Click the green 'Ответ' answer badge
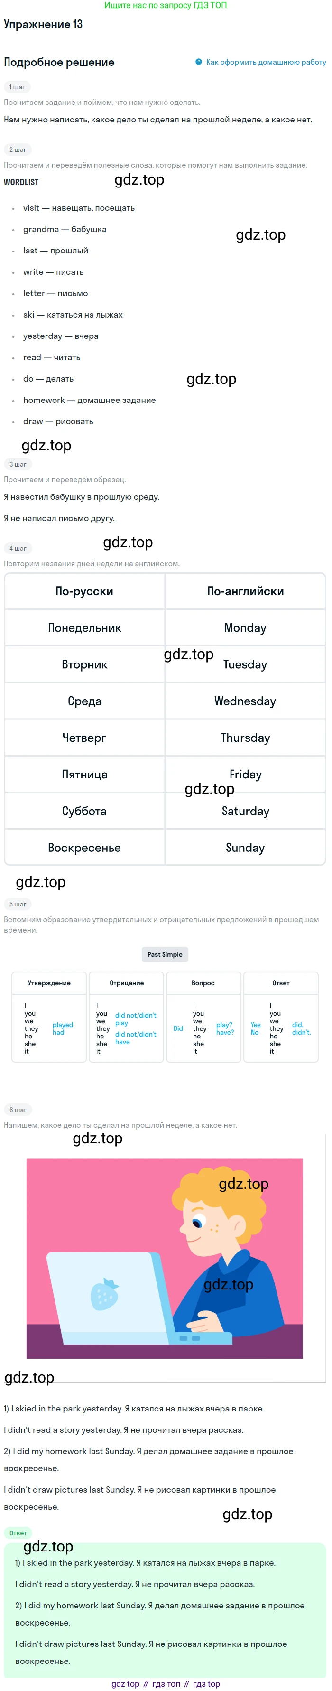This screenshot has width=332, height=1691. [18, 1533]
